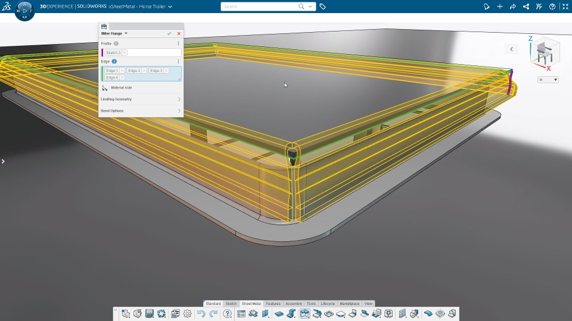Select the Sketch.3 profile chip
572x321 pixels.
(x=113, y=53)
